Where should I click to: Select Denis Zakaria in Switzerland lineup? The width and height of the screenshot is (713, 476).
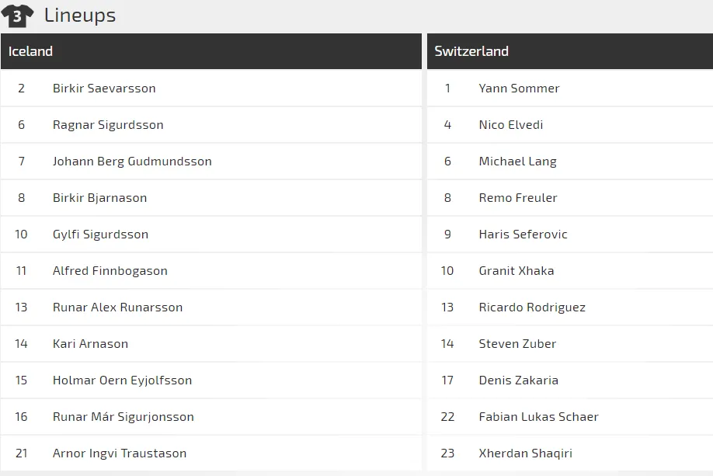(518, 380)
